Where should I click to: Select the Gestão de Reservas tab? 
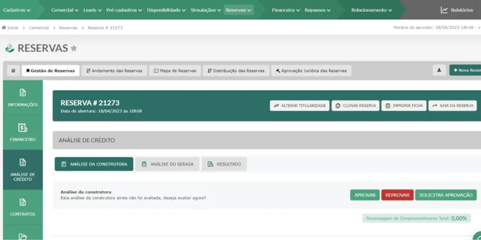(51, 70)
